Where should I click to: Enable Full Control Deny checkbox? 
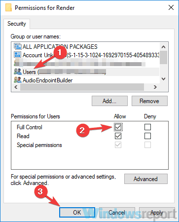pyautogui.click(x=147, y=127)
